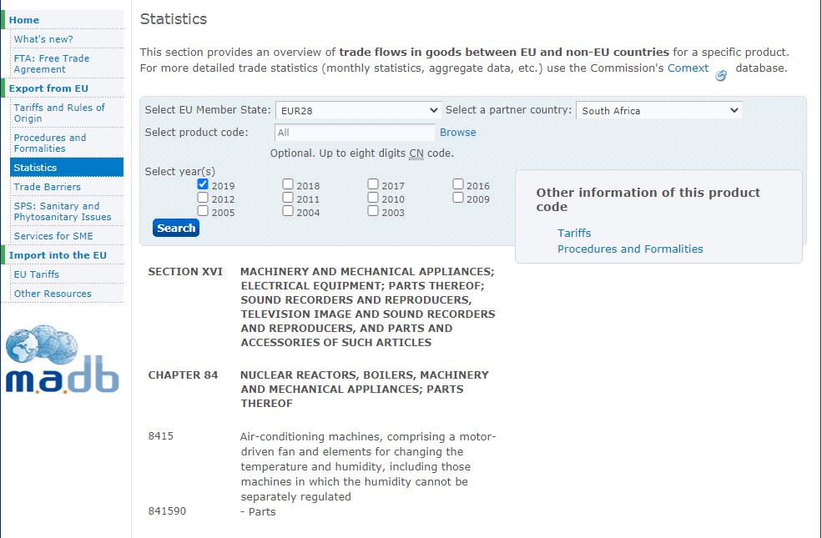Uncheck the 2019 year checkbox
Viewport: 822px width, 538px height.
pos(203,184)
